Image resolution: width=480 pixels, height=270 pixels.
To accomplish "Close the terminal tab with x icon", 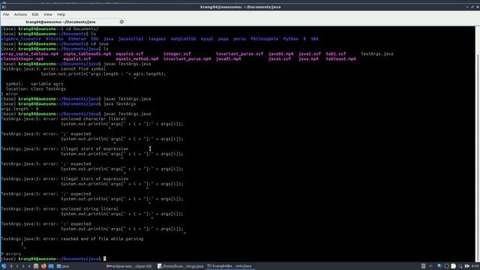I will (121, 22).
